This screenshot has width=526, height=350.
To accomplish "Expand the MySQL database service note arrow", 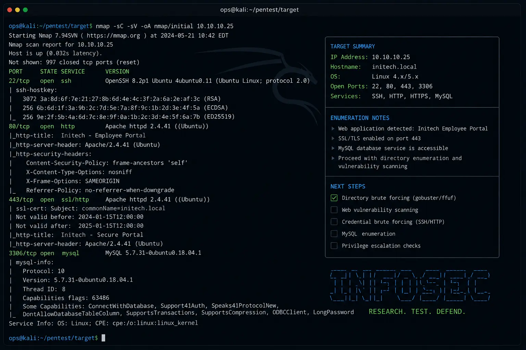I will pos(333,148).
